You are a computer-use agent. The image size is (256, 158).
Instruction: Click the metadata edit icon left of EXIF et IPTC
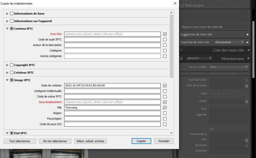[x=181, y=58]
